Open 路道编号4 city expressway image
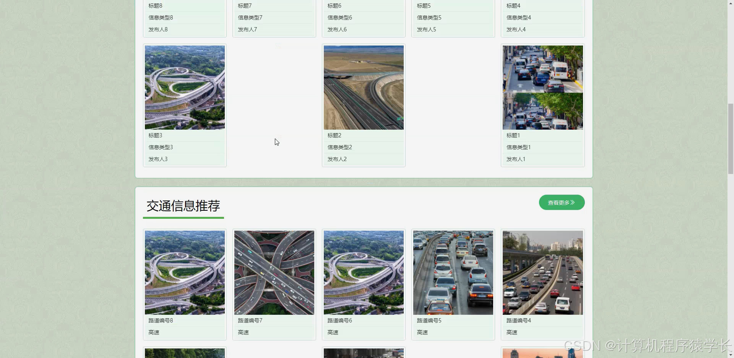The height and width of the screenshot is (358, 734). pyautogui.click(x=542, y=273)
